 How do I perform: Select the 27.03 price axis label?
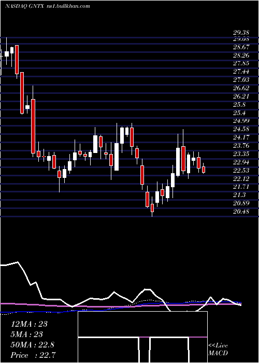click(241, 80)
